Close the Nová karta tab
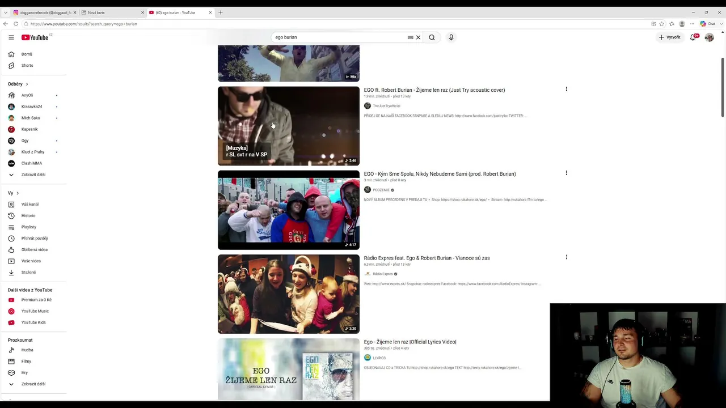Screen dimensions: 726x408 point(142,12)
